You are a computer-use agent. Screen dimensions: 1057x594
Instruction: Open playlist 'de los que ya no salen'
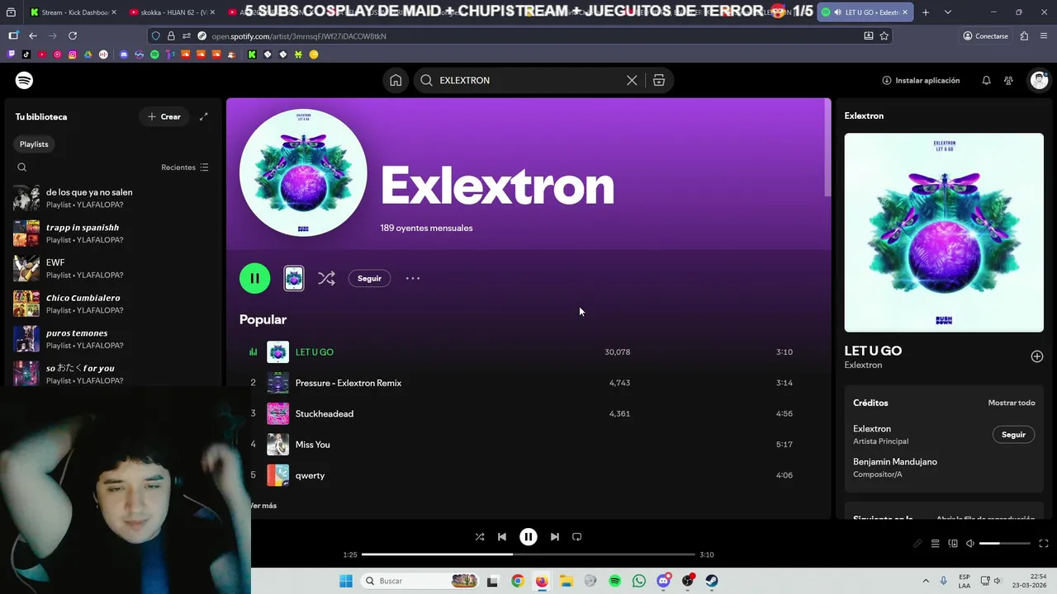pos(113,198)
